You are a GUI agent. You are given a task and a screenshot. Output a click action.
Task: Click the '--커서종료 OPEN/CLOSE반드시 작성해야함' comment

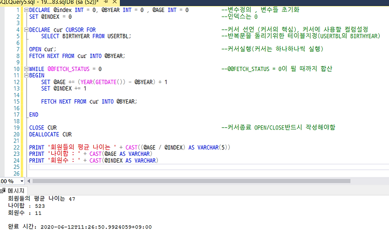click(x=278, y=127)
